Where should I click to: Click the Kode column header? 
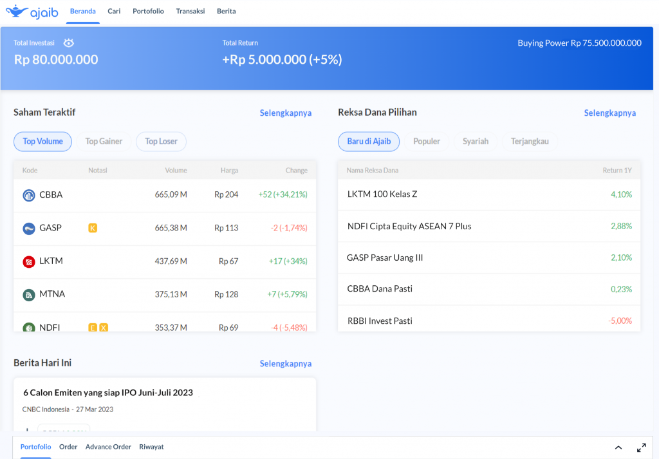[30, 170]
